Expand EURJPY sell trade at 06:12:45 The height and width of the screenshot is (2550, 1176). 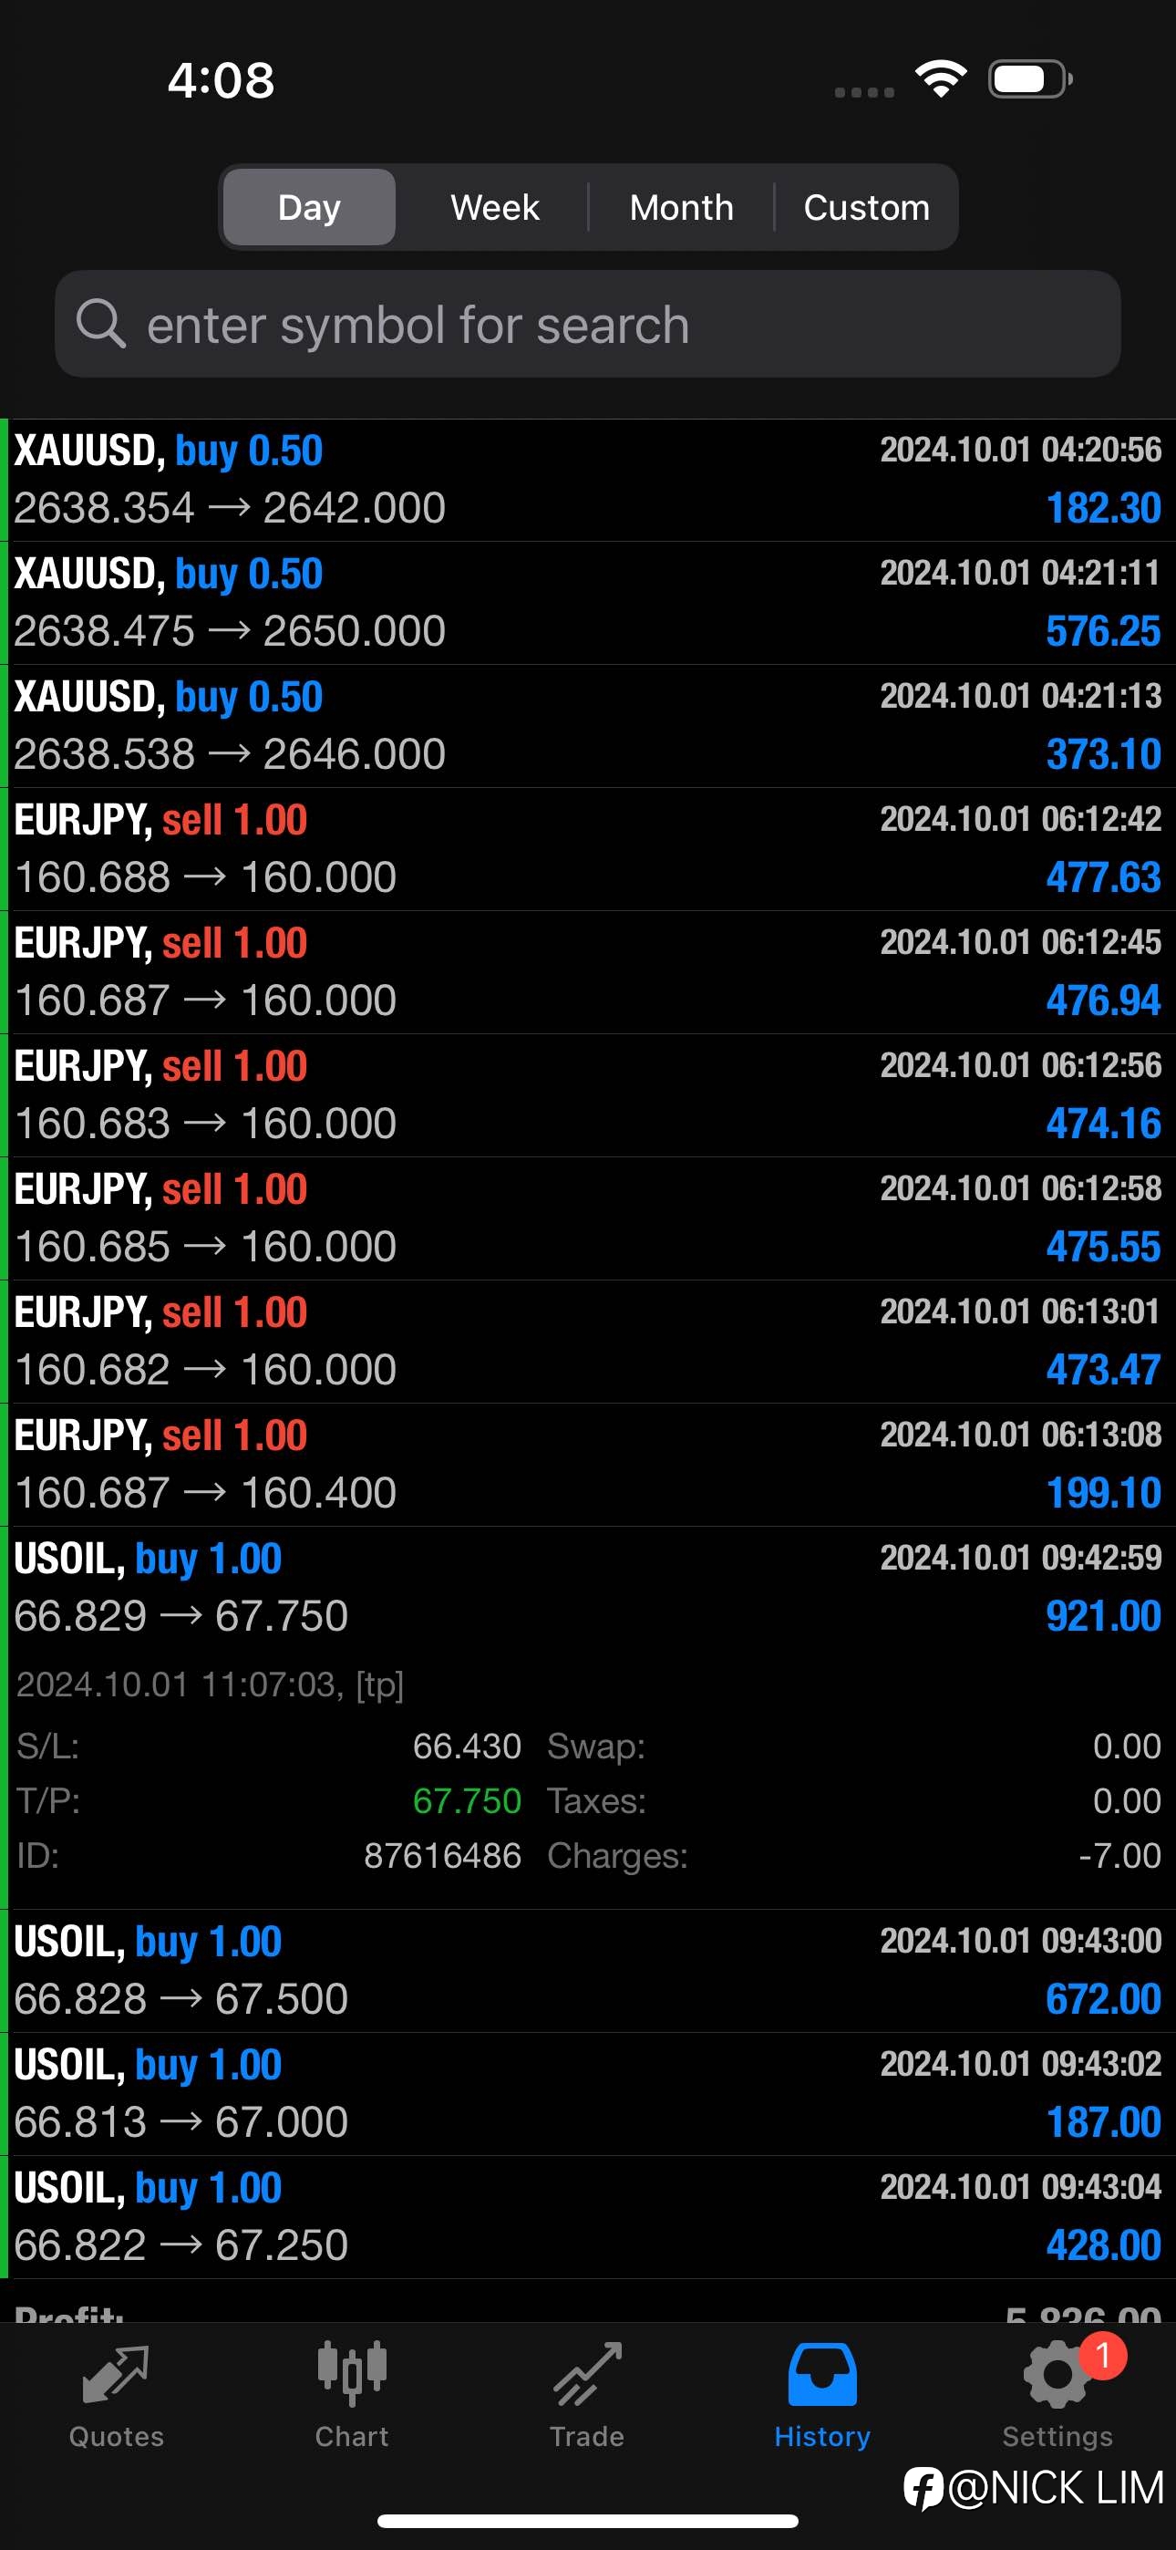(588, 972)
